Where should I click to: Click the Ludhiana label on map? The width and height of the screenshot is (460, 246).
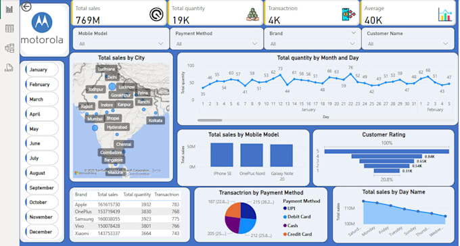tap(106, 69)
